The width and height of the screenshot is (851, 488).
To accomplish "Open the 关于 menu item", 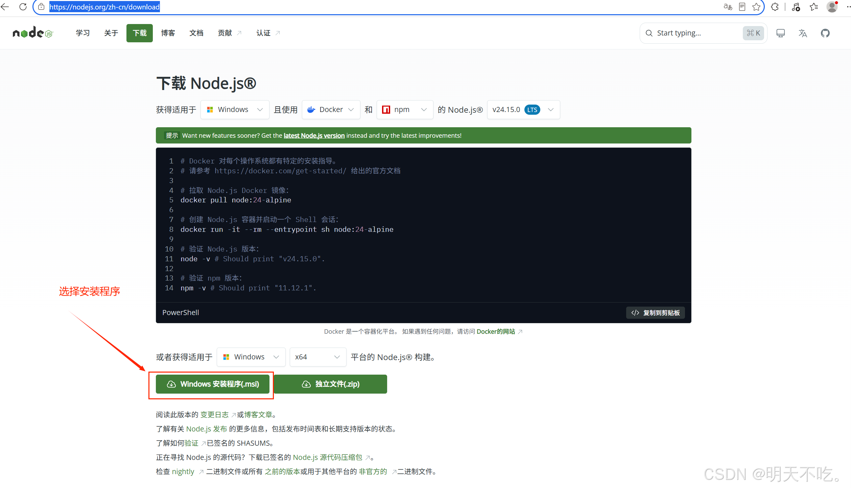I will tap(111, 33).
